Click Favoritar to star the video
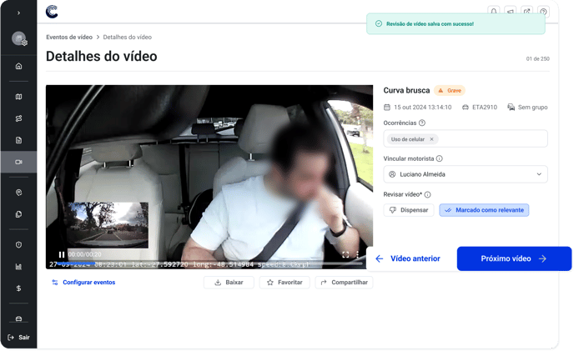Image resolution: width=574 pixels, height=351 pixels. point(284,282)
